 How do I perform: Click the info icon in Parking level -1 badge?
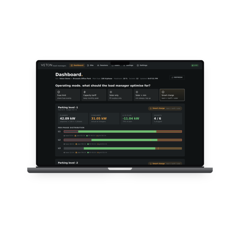click(x=151, y=108)
